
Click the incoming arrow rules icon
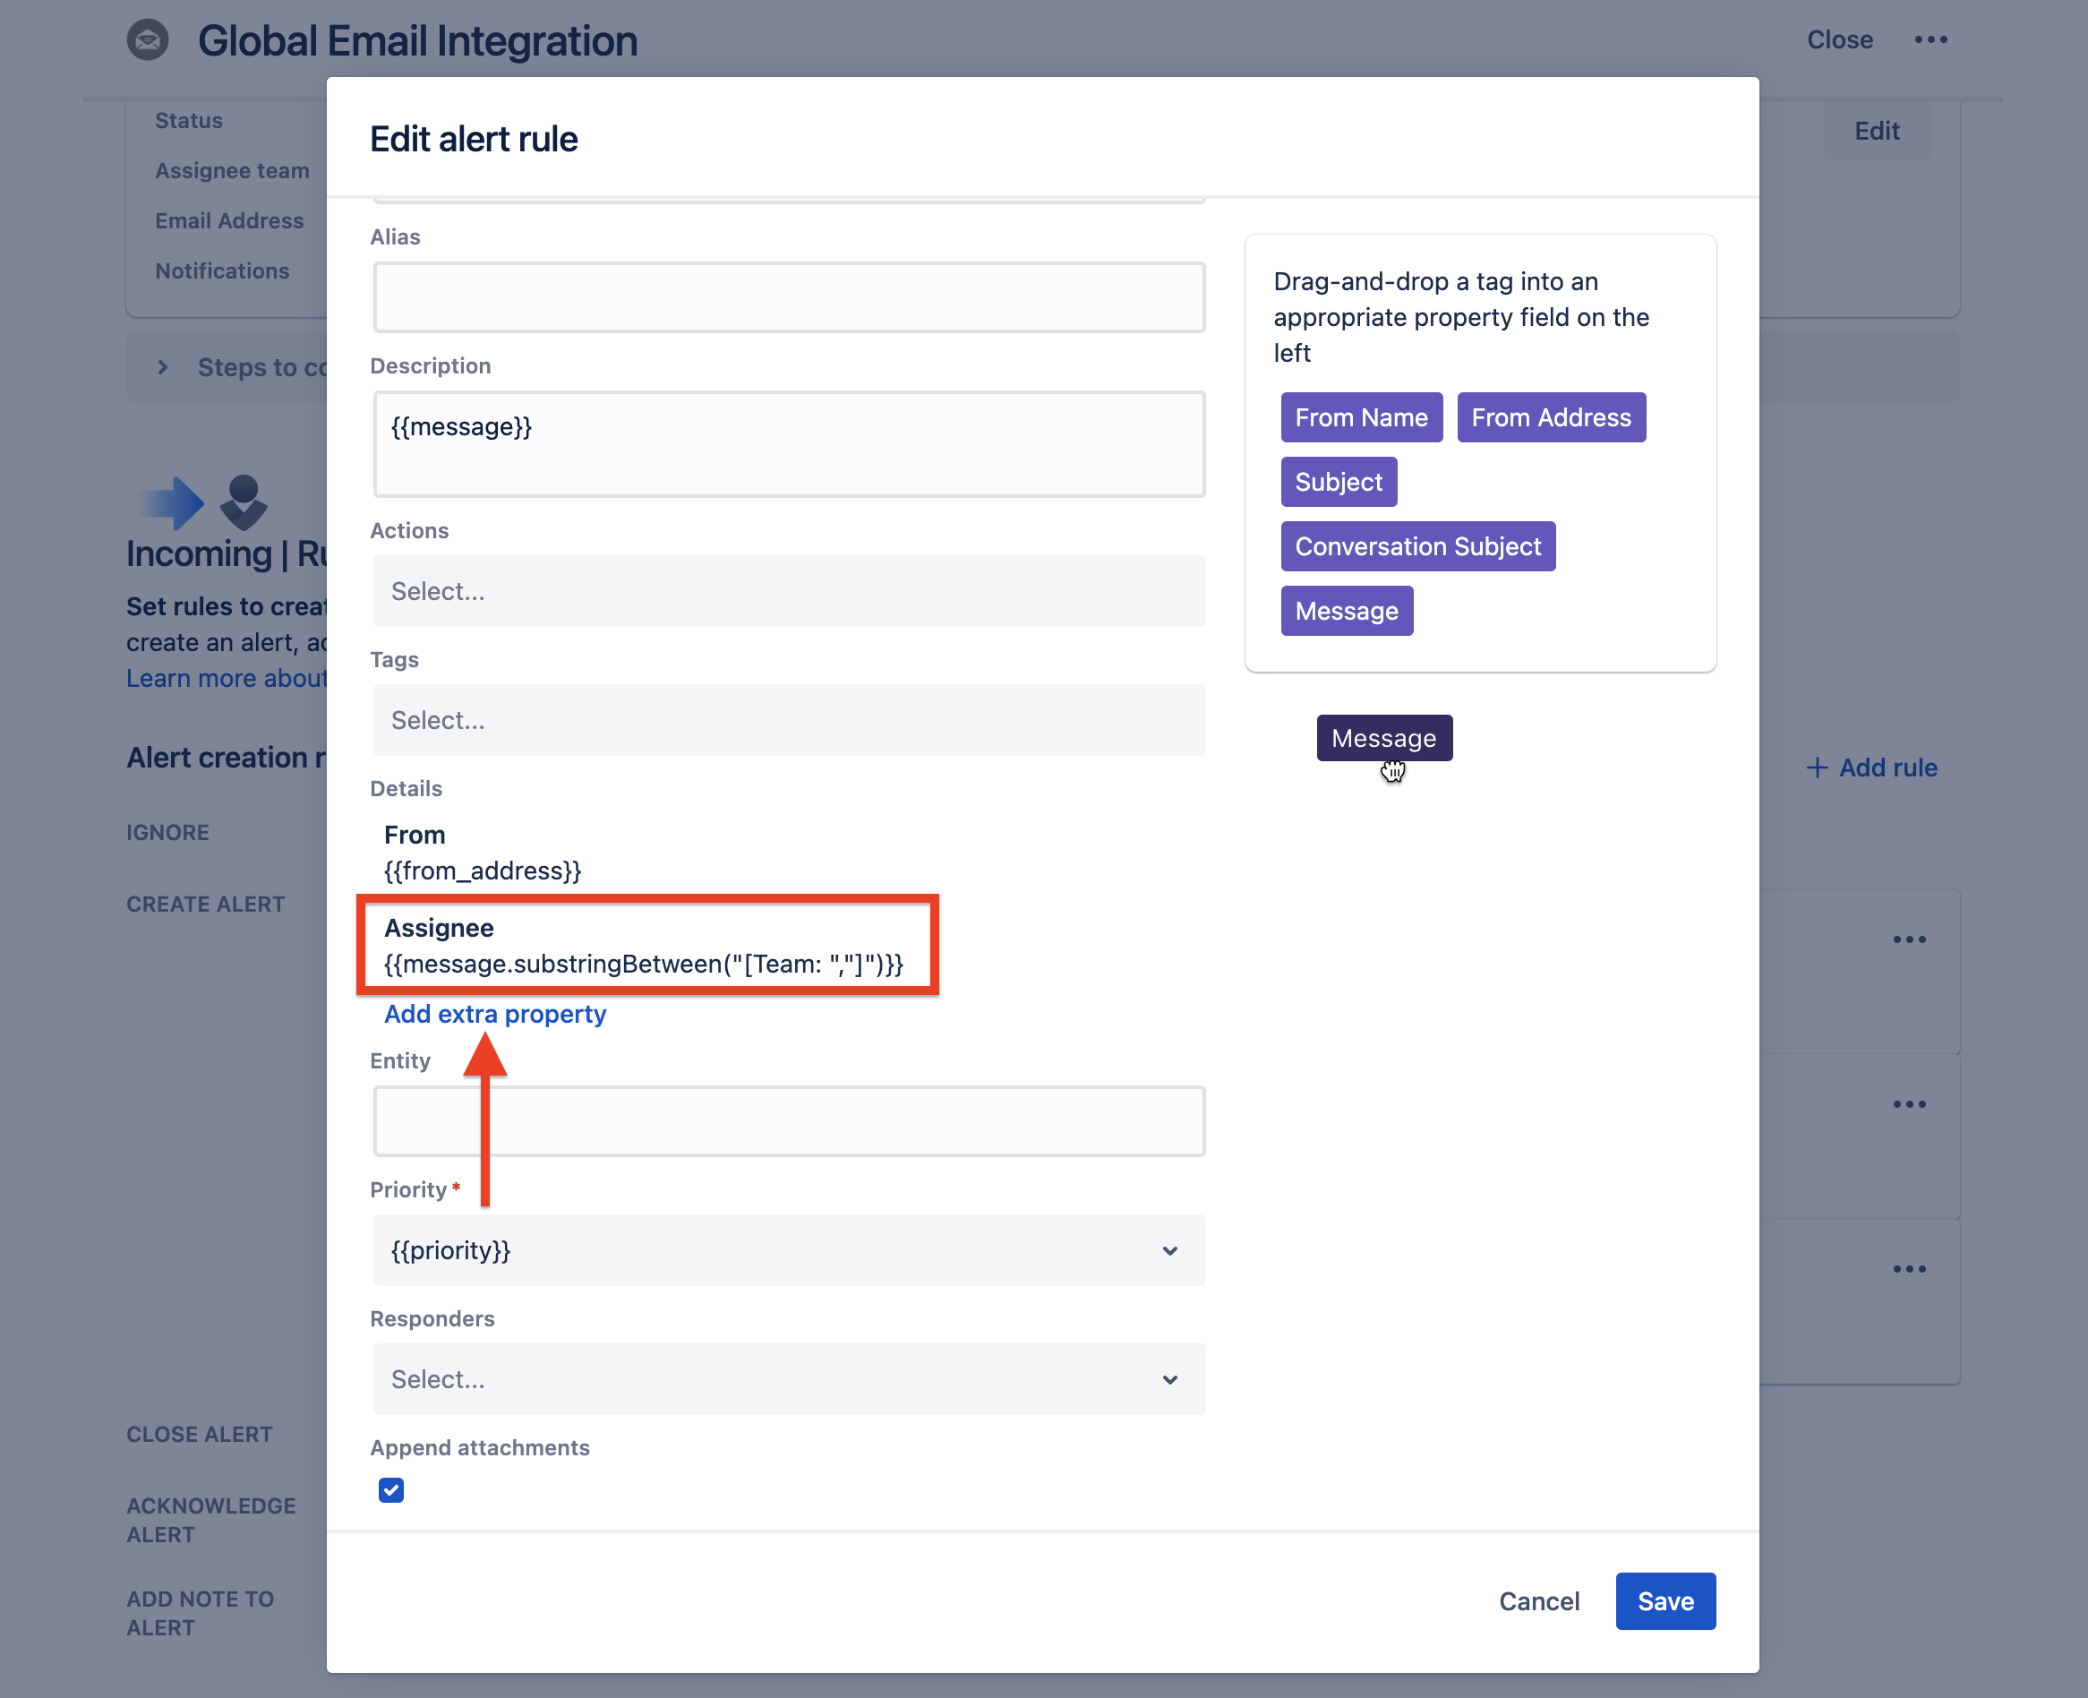tap(203, 502)
